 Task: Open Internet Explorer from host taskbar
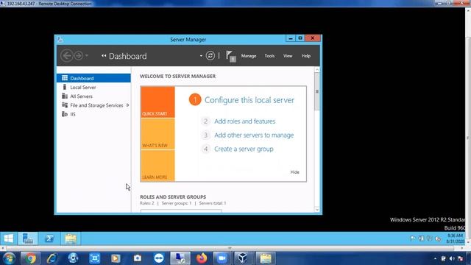click(x=52, y=258)
